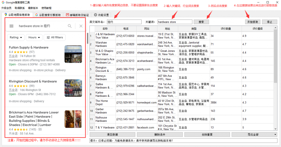Click scroll-down arrow of results table
The image size is (281, 147).
coord(276,129)
